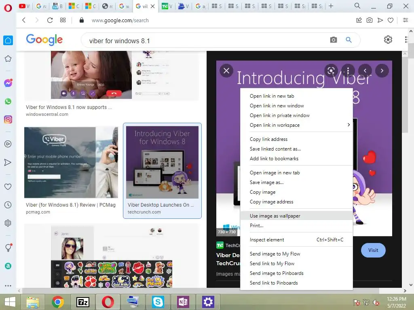
Task: Select Inspect element entry
Action: click(296, 240)
